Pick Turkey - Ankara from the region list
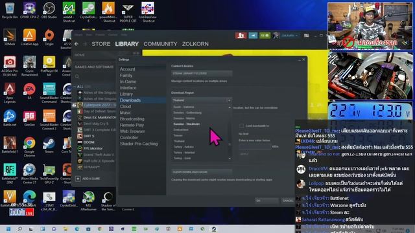The width and height of the screenshot is (415, 233). tap(184, 147)
